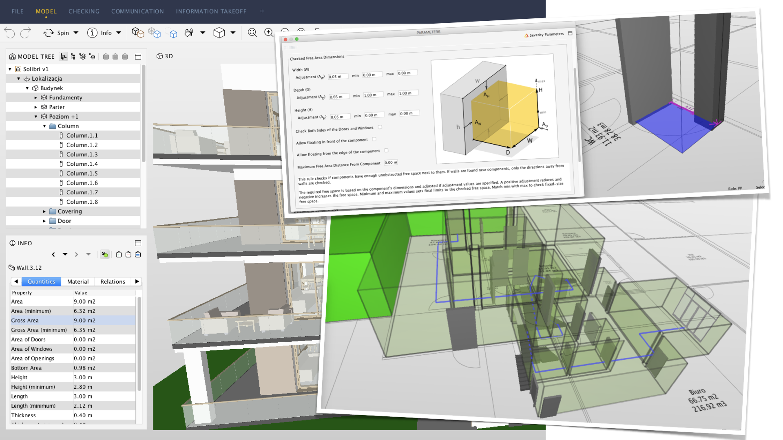Viewport: 783px width, 440px height.
Task: Open the view cube dropdown arrow
Action: coord(233,33)
